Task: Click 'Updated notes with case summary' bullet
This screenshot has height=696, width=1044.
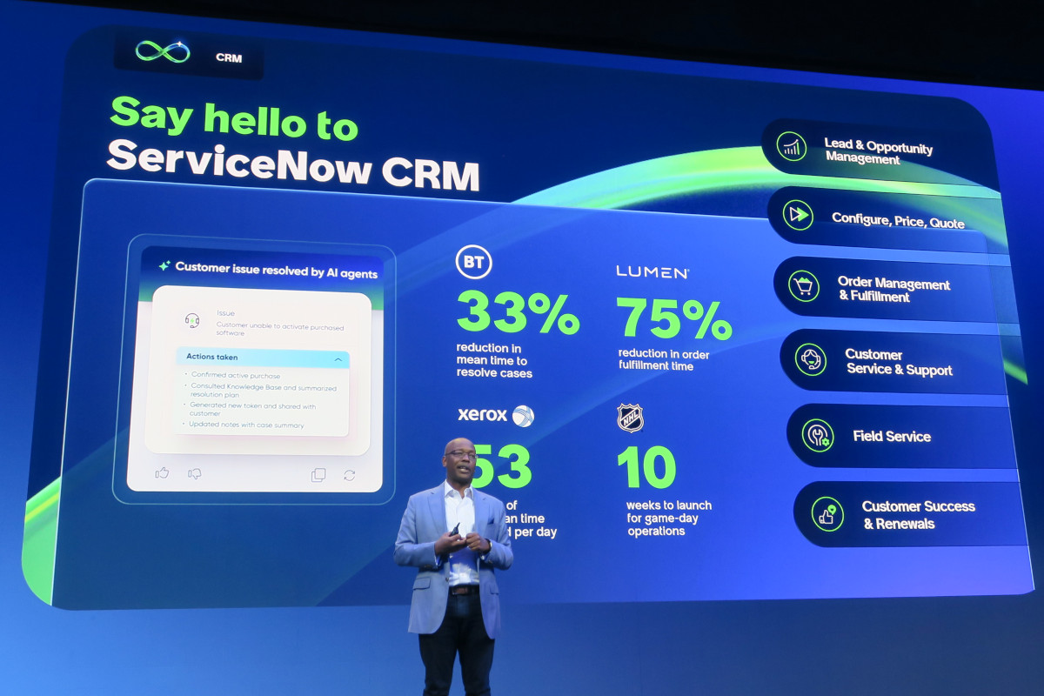Action: 248,425
